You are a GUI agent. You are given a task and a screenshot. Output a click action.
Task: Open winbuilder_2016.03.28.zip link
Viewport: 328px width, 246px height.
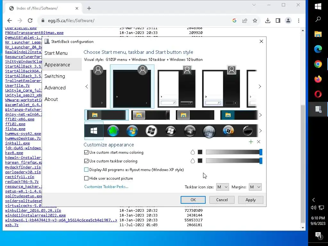coord(33,210)
